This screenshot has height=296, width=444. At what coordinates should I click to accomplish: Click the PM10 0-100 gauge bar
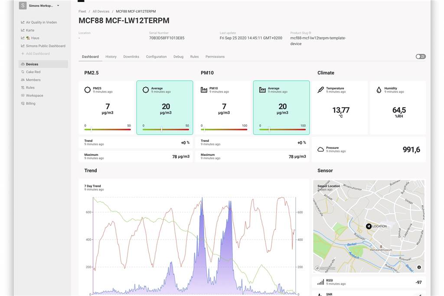point(224,129)
